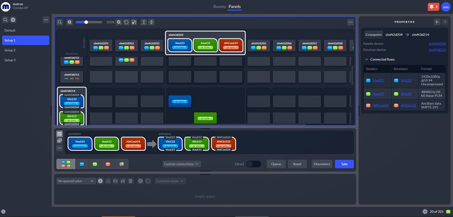Open the Sender device simN2d204 link
This screenshot has width=453, height=217.
point(437,44)
